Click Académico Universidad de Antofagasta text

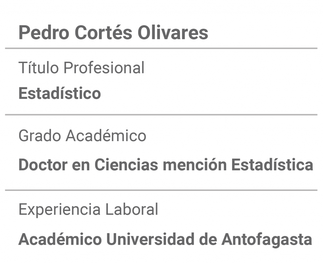click(x=165, y=239)
